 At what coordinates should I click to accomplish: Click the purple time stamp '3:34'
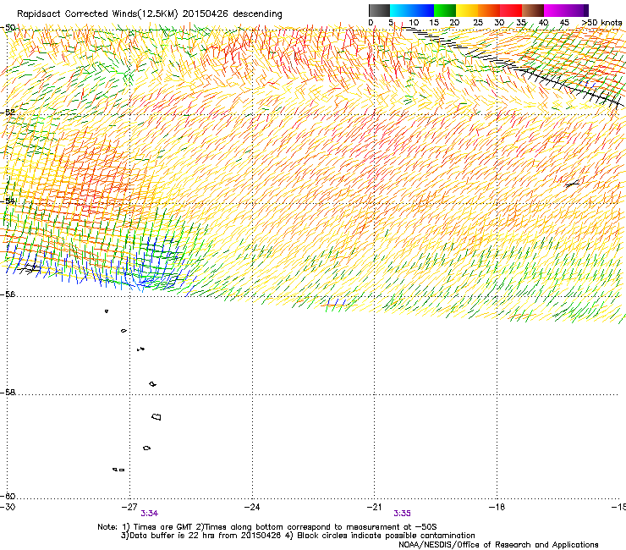150,514
